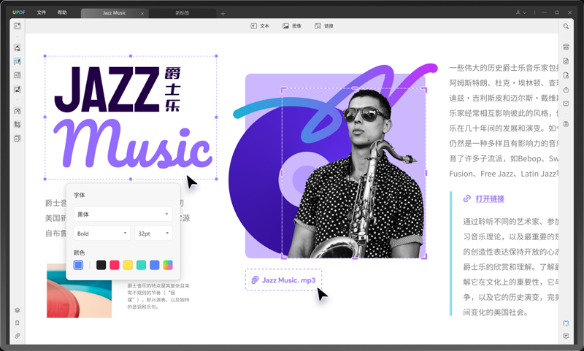Click the send by email envelope icon
584x351 pixels.
tap(566, 103)
